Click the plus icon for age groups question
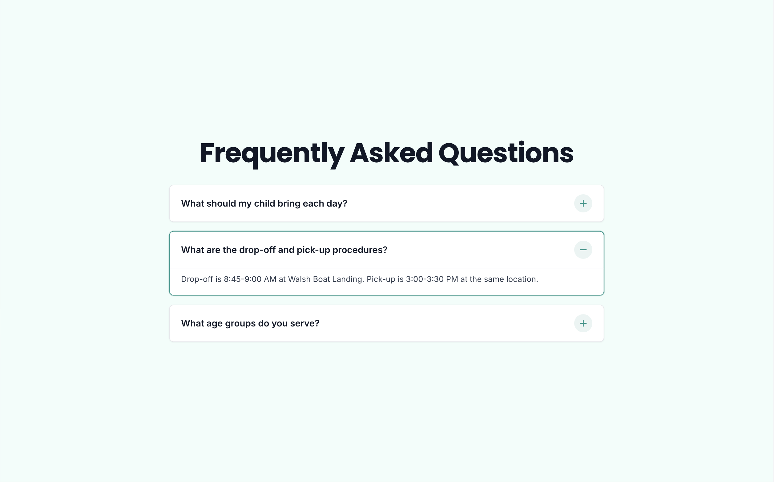This screenshot has width=774, height=482. (x=583, y=323)
